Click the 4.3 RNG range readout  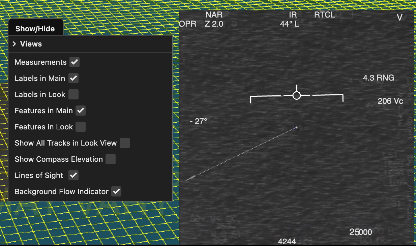378,78
